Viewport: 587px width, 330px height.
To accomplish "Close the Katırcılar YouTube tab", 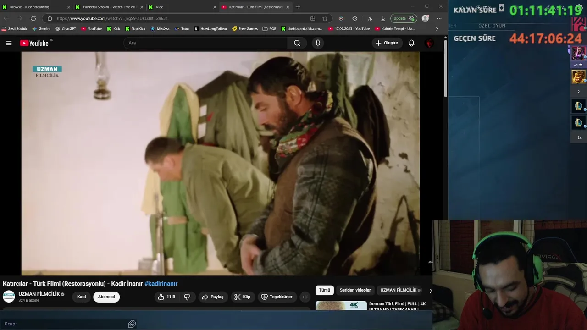I will tap(288, 7).
